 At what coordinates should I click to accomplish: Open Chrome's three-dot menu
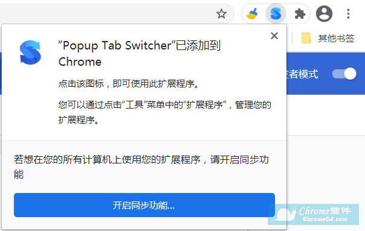pyautogui.click(x=348, y=14)
